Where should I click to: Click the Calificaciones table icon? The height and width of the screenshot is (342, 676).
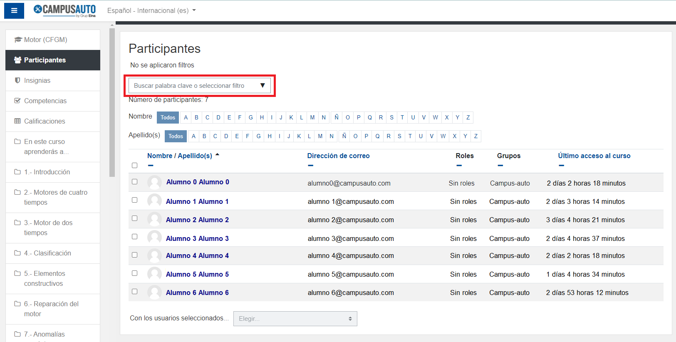(17, 121)
